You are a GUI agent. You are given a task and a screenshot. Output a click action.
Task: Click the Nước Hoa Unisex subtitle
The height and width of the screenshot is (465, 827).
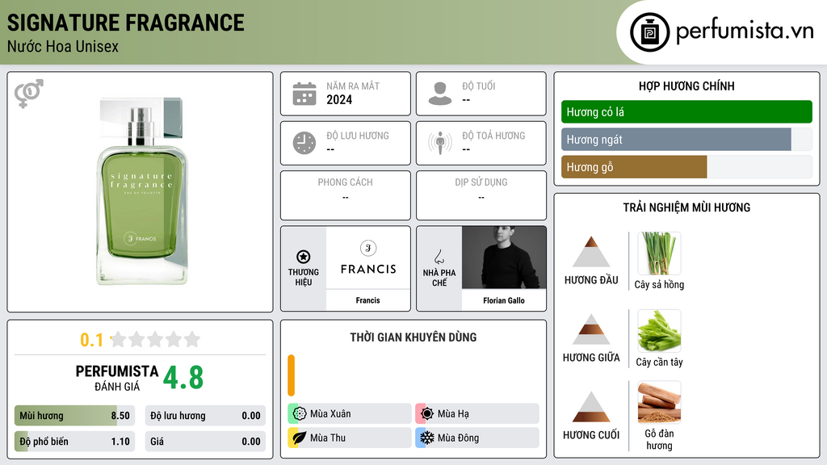[x=63, y=46]
